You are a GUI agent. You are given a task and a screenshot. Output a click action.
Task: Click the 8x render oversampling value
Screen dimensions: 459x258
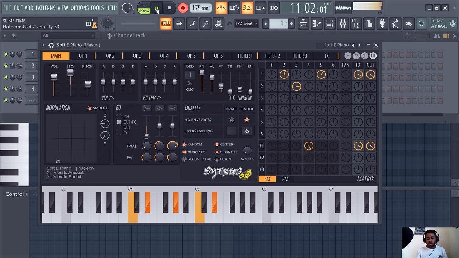pos(247,131)
